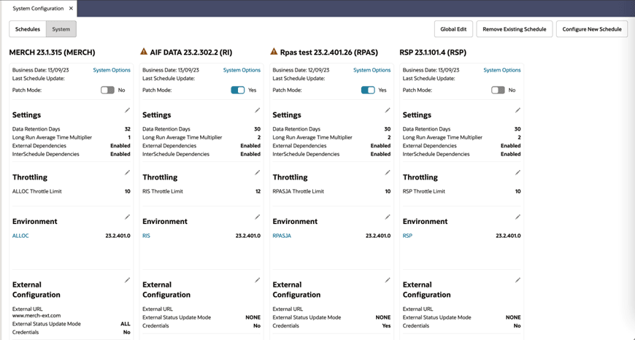
Task: Click the MERCH 23.1.315 (MERCH) heading
Action: pos(53,53)
